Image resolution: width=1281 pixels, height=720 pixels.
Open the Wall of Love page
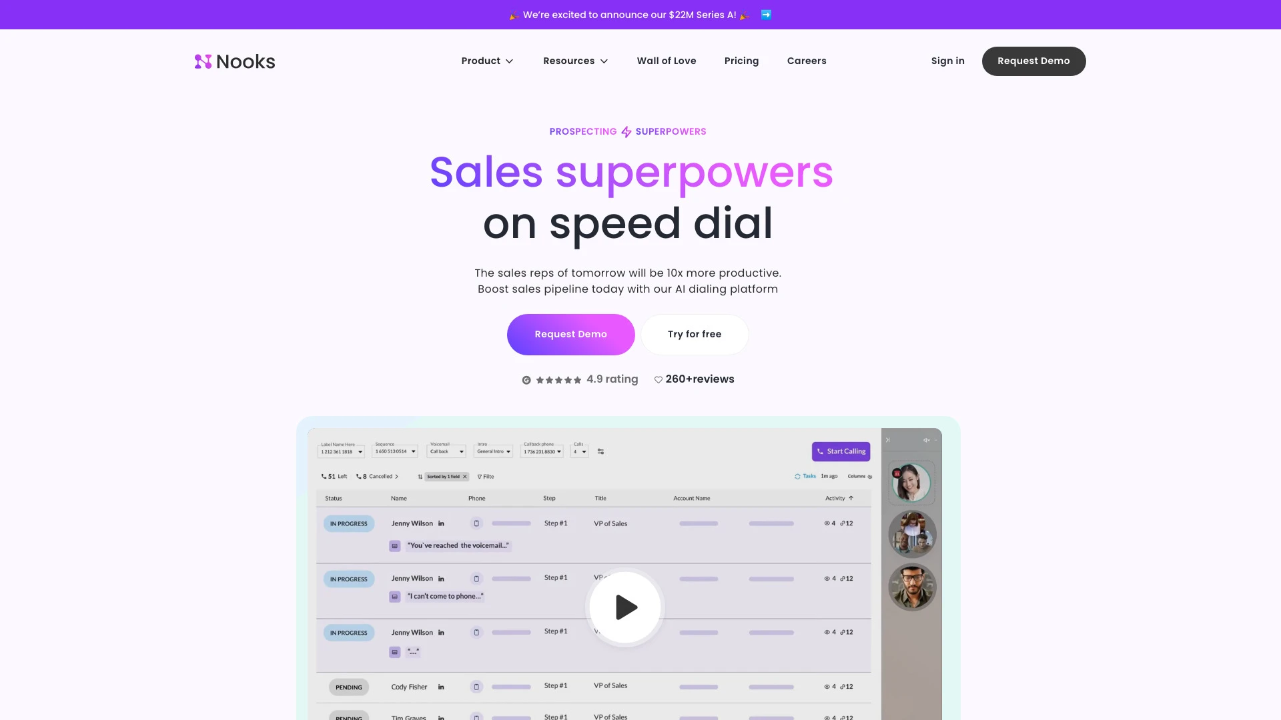click(x=666, y=60)
